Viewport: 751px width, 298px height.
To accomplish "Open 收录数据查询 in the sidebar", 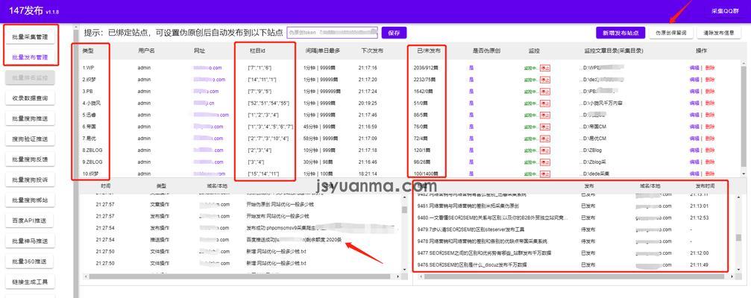I will click(30, 98).
